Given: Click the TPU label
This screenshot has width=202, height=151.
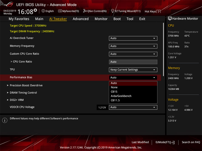Looking at the screenshot, I should (x=12, y=69).
